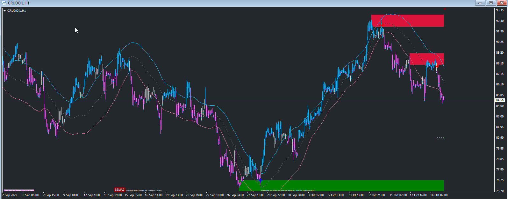The image size is (508, 199).
Task: Click the 76.75 price axis label
Action: [x=500, y=180]
